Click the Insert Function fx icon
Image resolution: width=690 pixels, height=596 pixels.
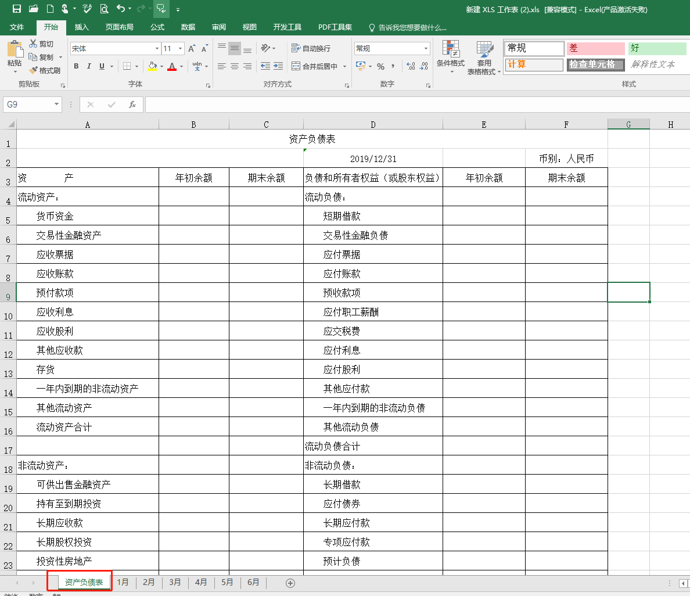point(132,105)
